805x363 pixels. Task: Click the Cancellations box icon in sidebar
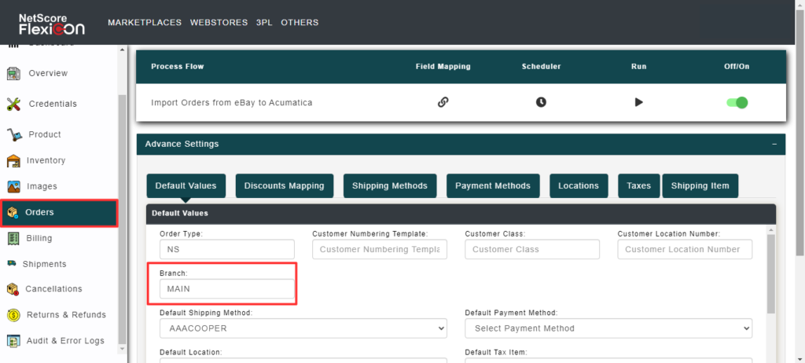12,289
